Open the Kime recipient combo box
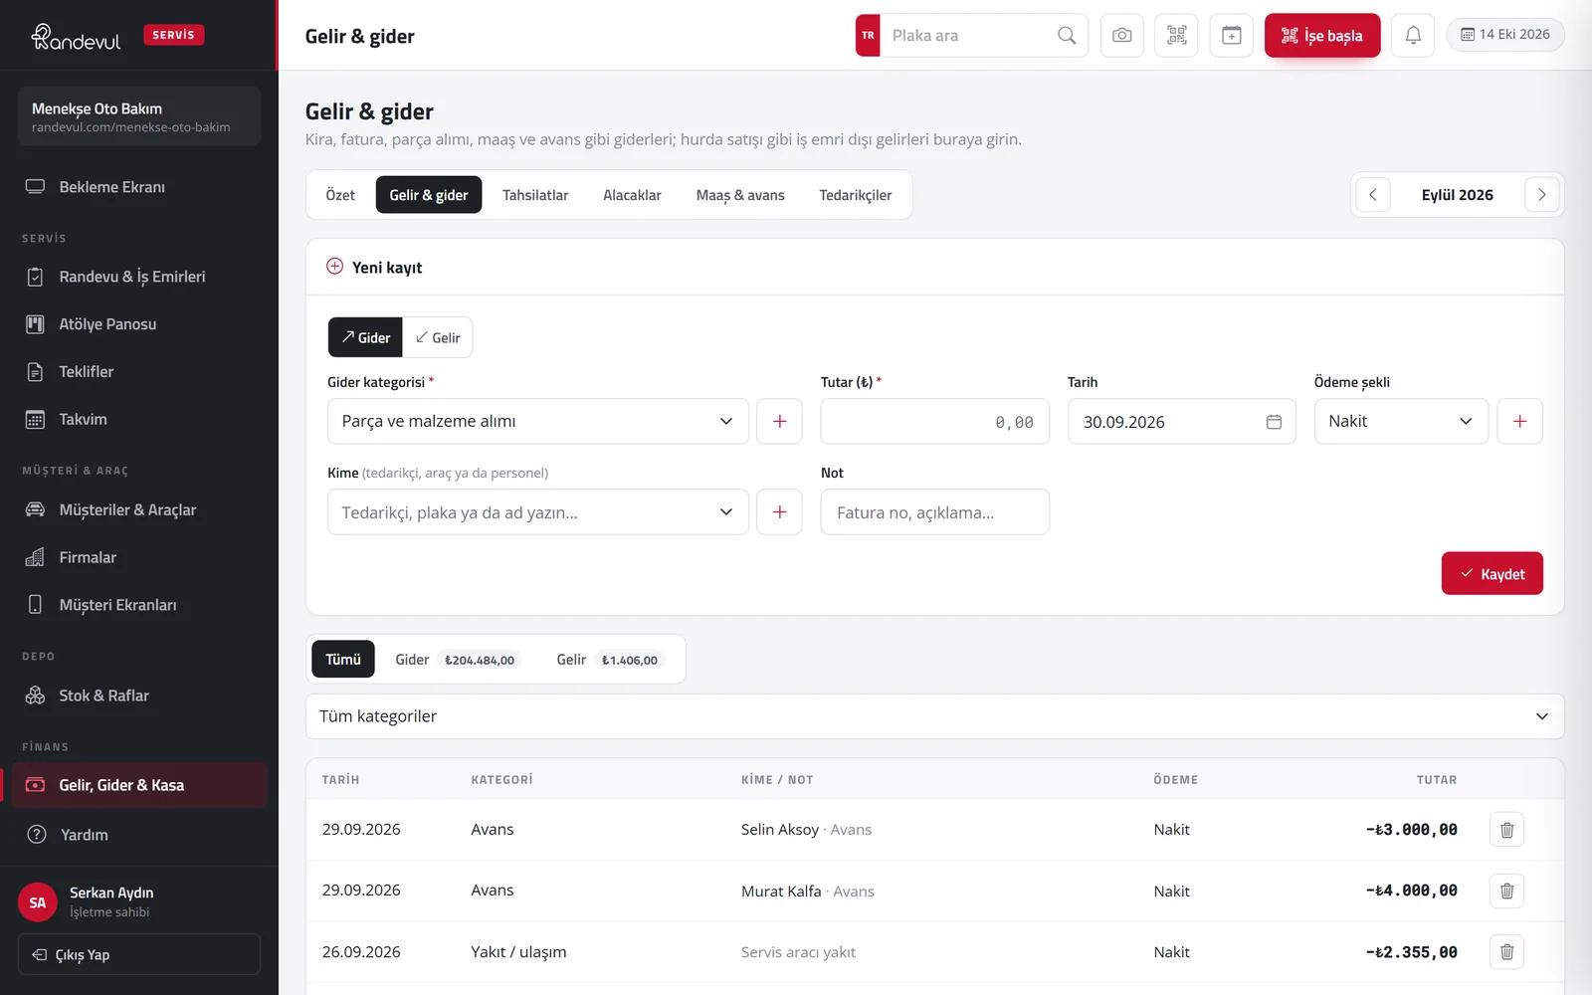Screen dimensions: 1592x995 click(x=537, y=512)
